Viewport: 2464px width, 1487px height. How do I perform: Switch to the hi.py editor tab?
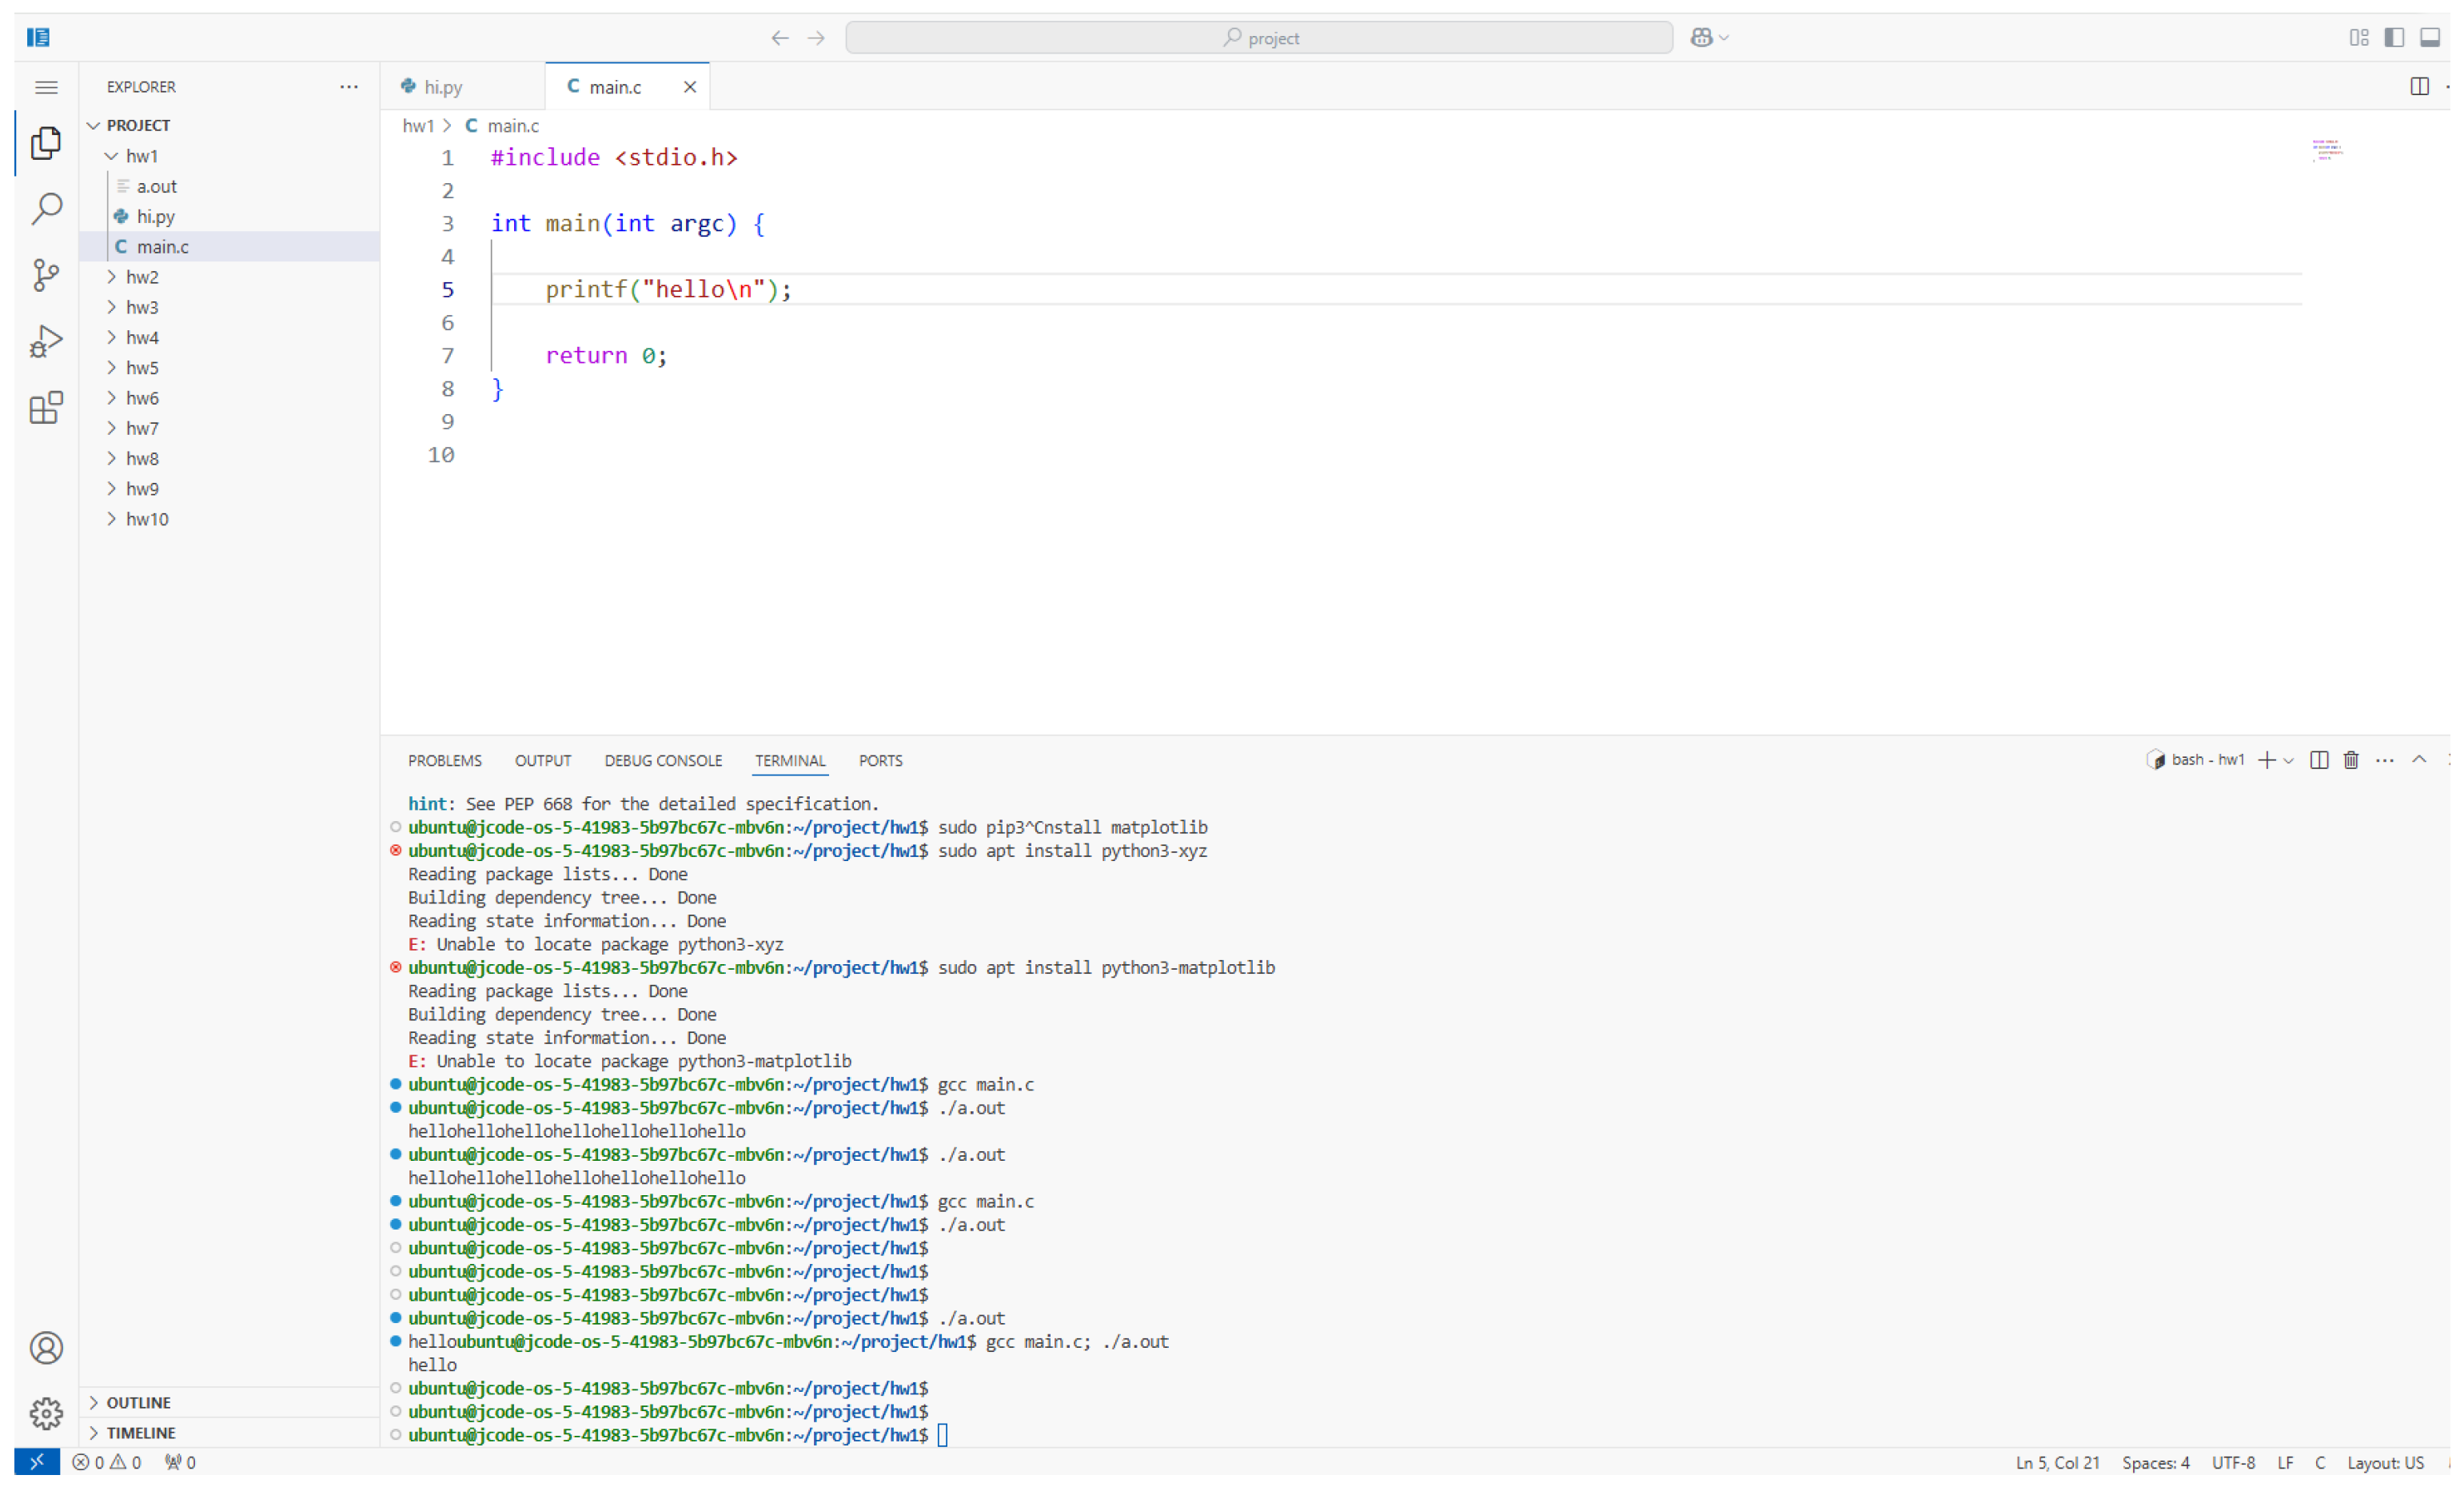[x=443, y=87]
